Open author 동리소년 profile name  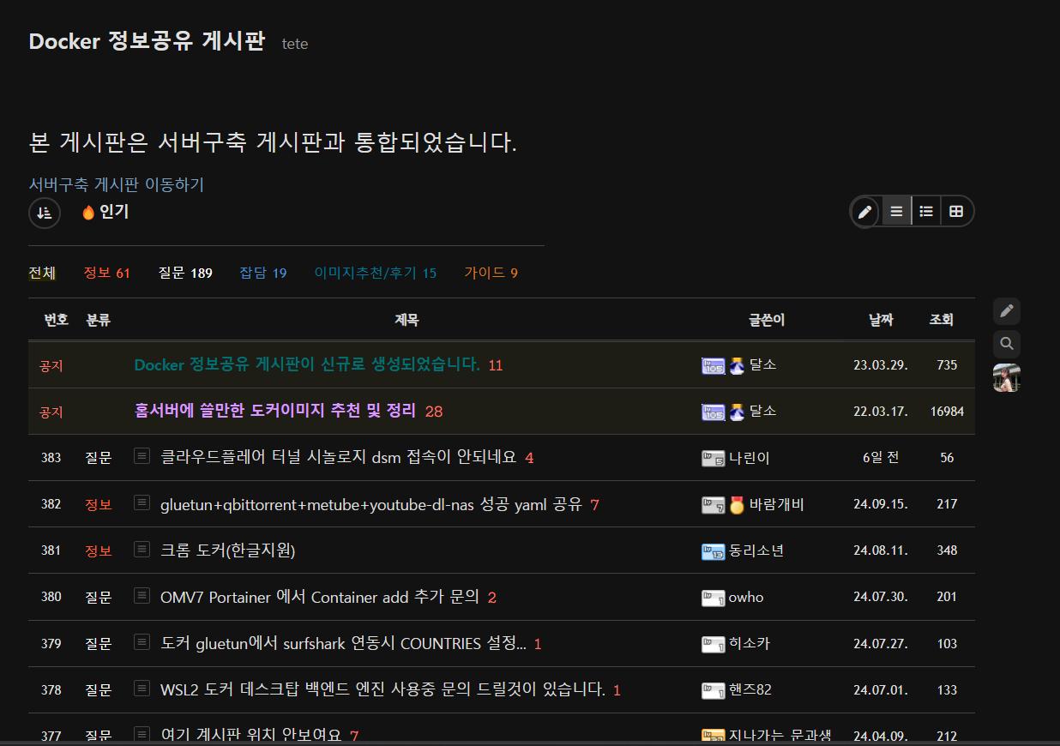pos(756,550)
